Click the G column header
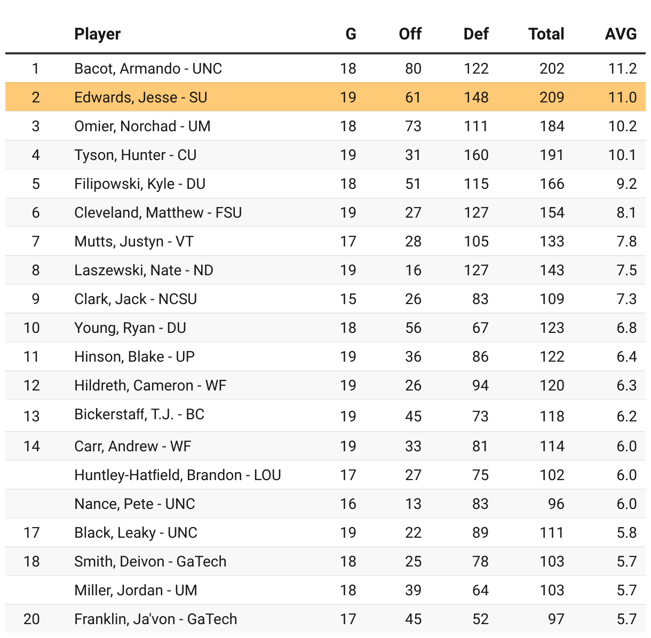Image resolution: width=651 pixels, height=638 pixels. tap(351, 34)
